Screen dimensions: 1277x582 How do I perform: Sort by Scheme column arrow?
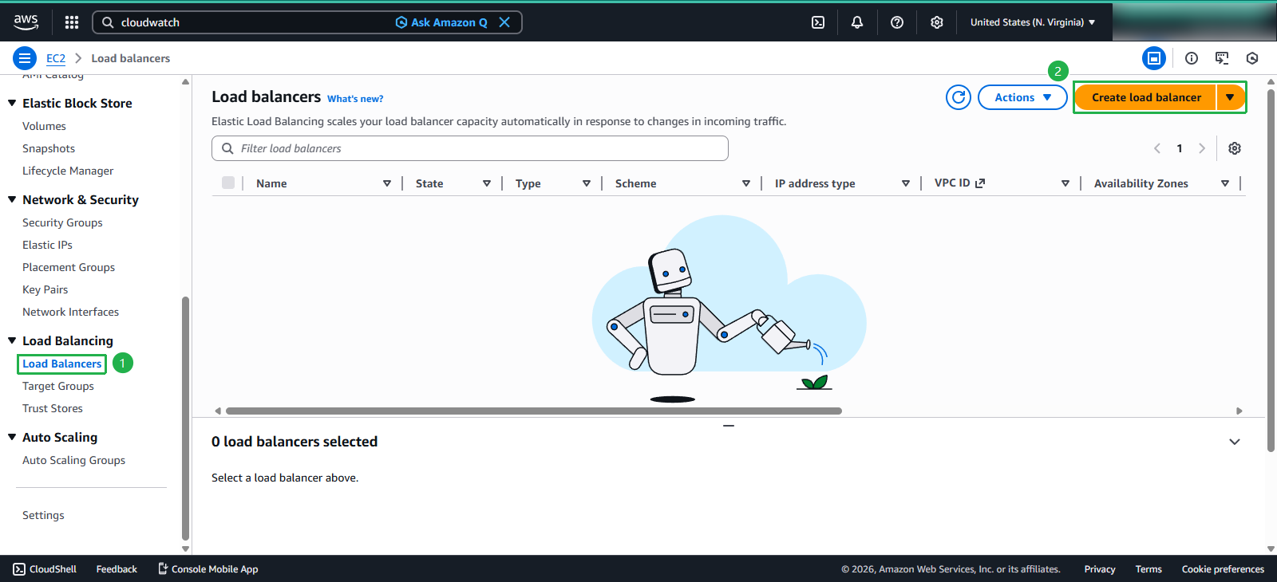pyautogui.click(x=746, y=183)
